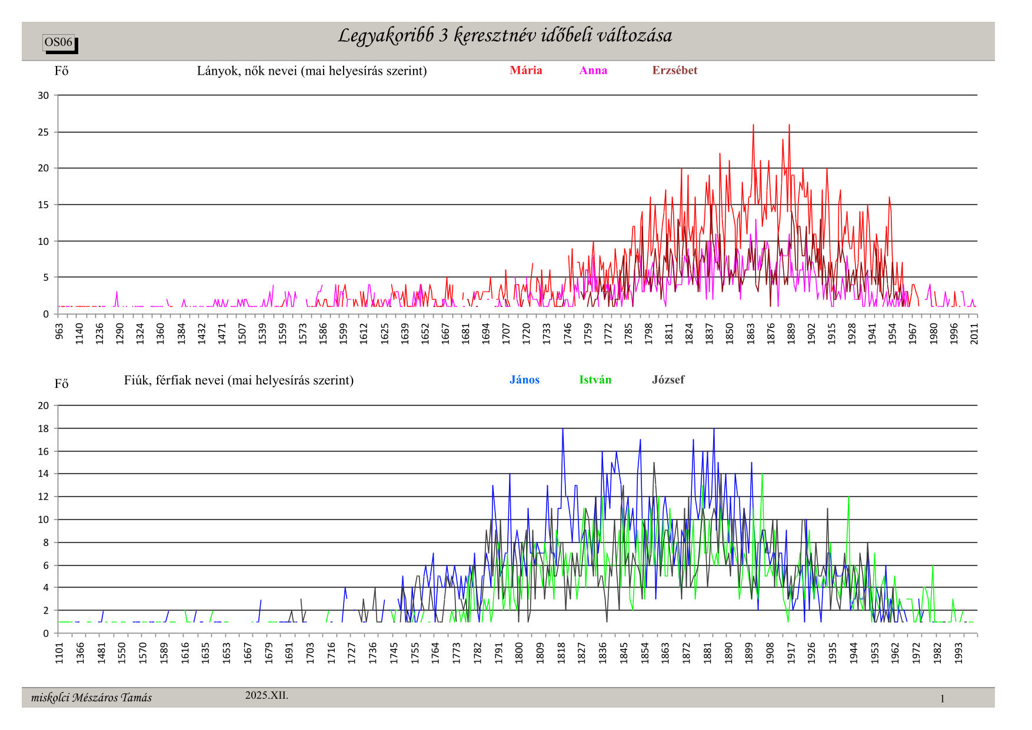Screen dimensions: 1032x730
Task: Click the 'Lányok, nők nevei' chart subtitle
Action: tap(312, 71)
